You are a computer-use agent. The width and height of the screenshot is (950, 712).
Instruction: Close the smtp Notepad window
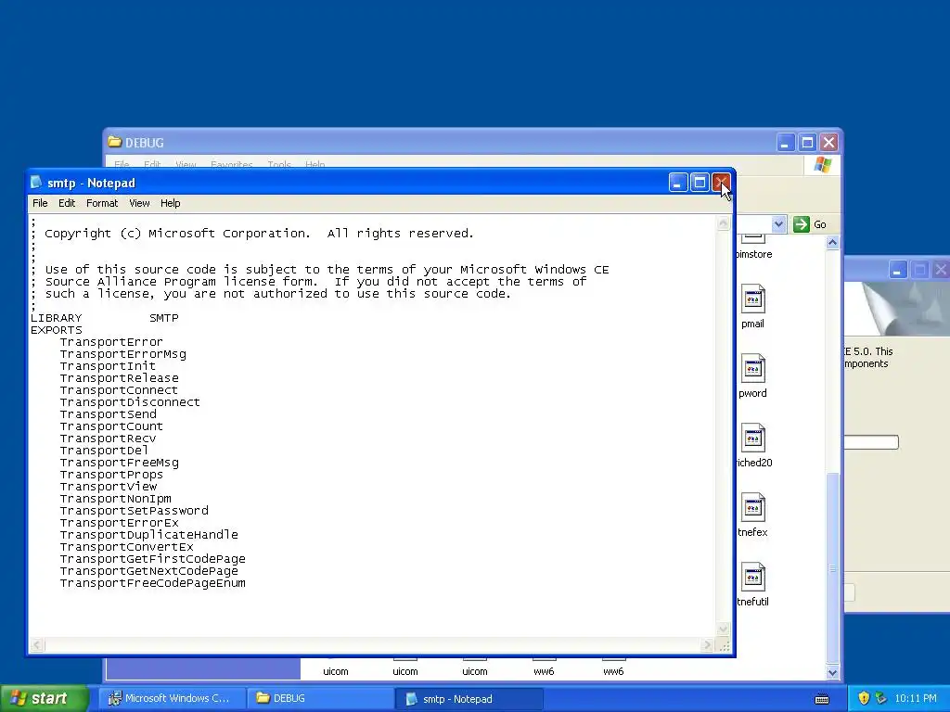point(721,183)
